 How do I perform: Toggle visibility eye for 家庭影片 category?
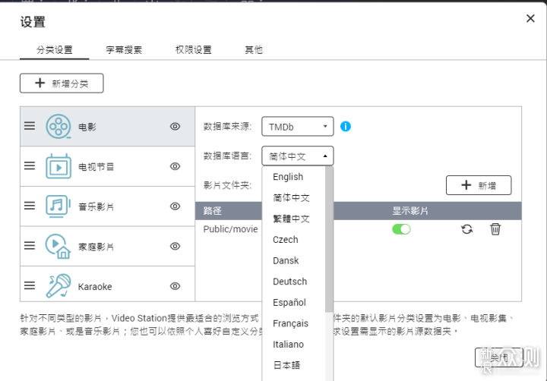point(175,246)
